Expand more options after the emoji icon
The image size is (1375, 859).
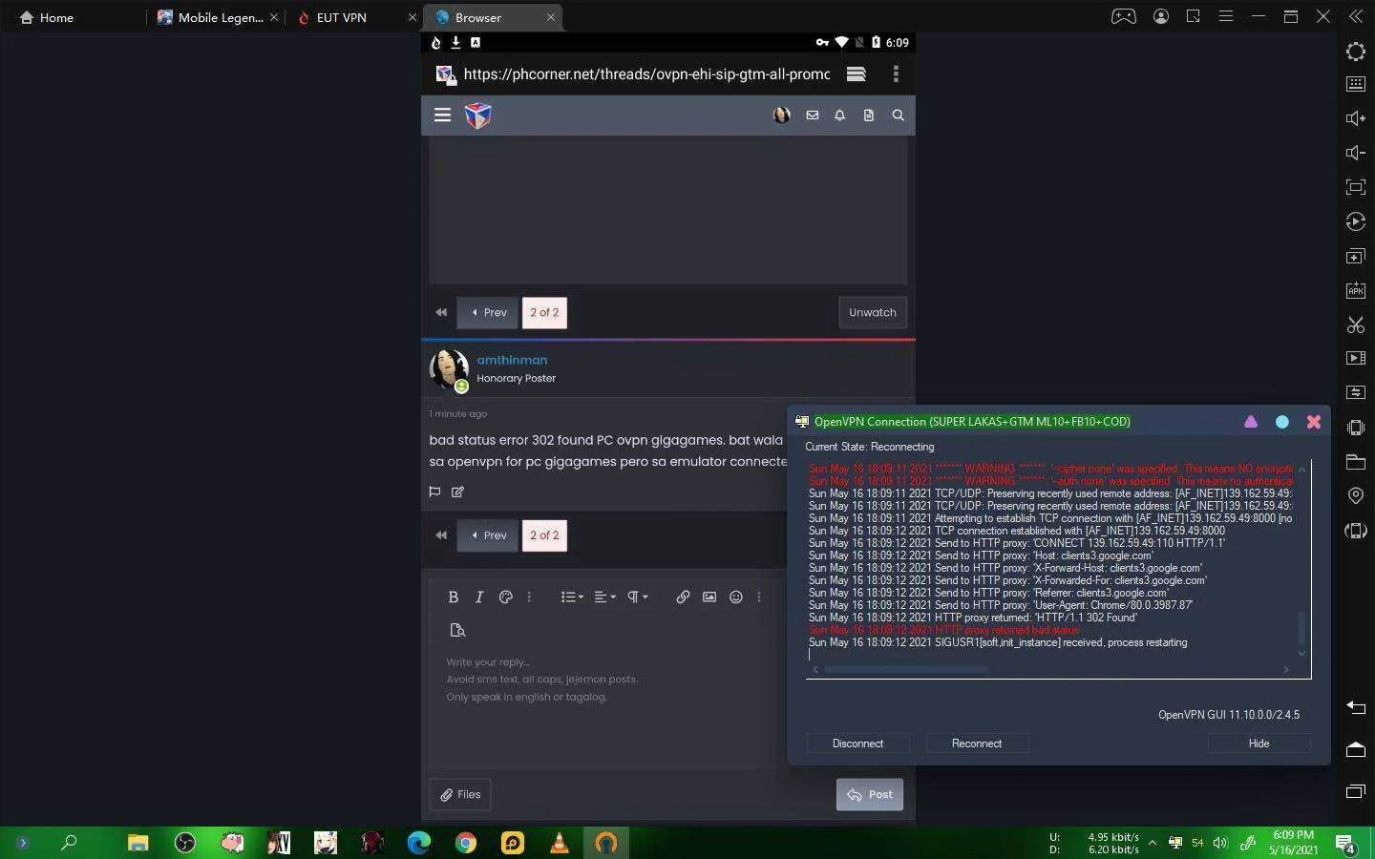coord(759,597)
